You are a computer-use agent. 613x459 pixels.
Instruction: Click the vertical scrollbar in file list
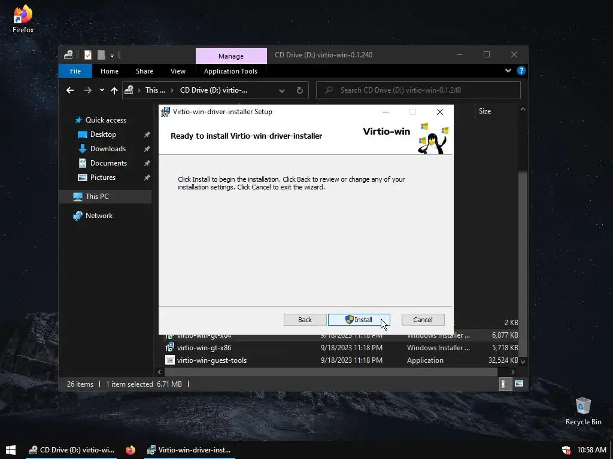coord(523,264)
